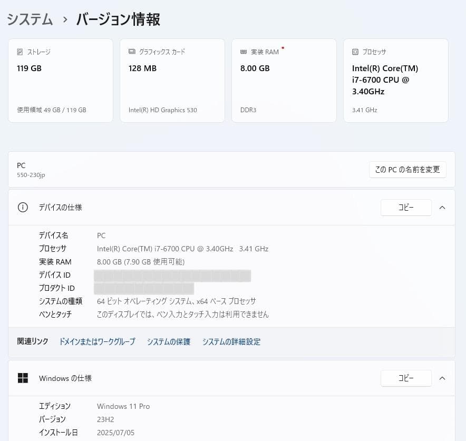This screenshot has width=466, height=441.
Task: Copy device specs with the コピー button
Action: pyautogui.click(x=406, y=208)
